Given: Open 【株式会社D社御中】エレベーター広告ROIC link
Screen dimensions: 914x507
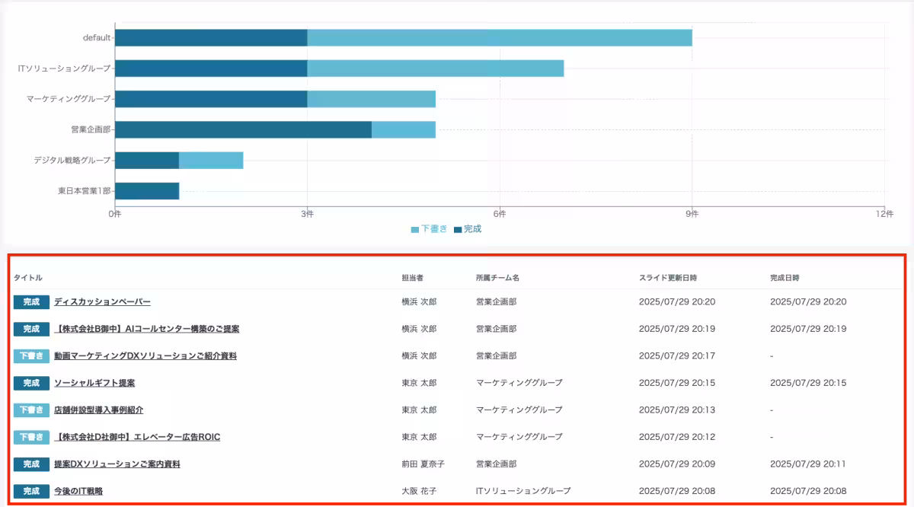Looking at the screenshot, I should tap(136, 437).
